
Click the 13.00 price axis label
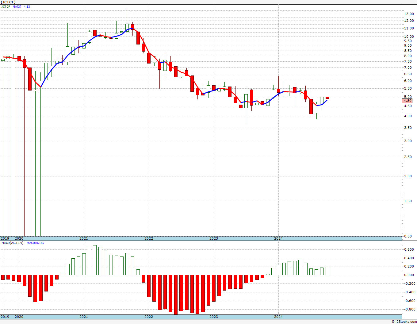(408, 14)
